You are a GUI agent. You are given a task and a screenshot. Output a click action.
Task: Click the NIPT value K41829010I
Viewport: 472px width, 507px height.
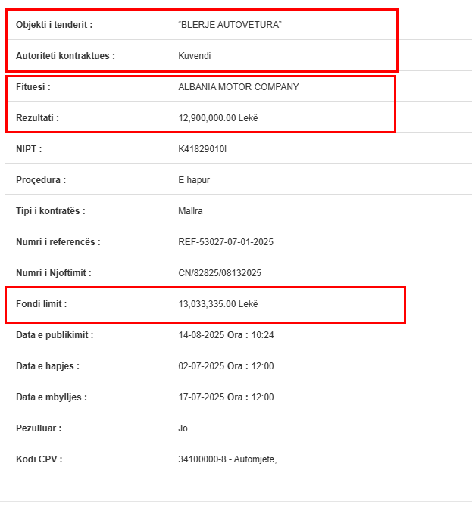(202, 149)
